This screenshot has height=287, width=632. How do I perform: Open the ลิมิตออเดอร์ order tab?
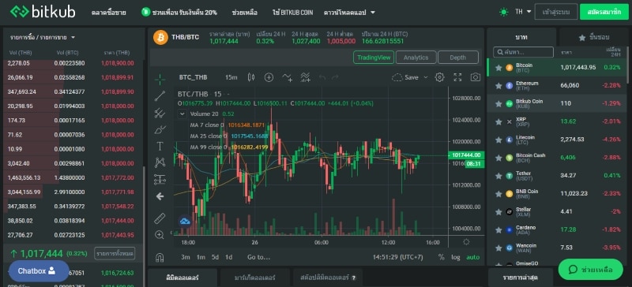point(182,278)
